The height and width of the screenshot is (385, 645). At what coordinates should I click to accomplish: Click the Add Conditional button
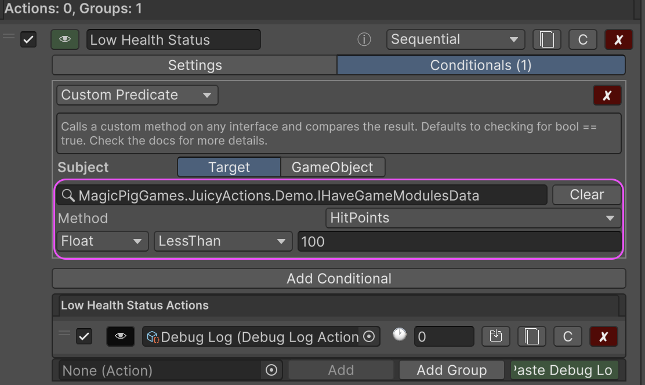339,278
